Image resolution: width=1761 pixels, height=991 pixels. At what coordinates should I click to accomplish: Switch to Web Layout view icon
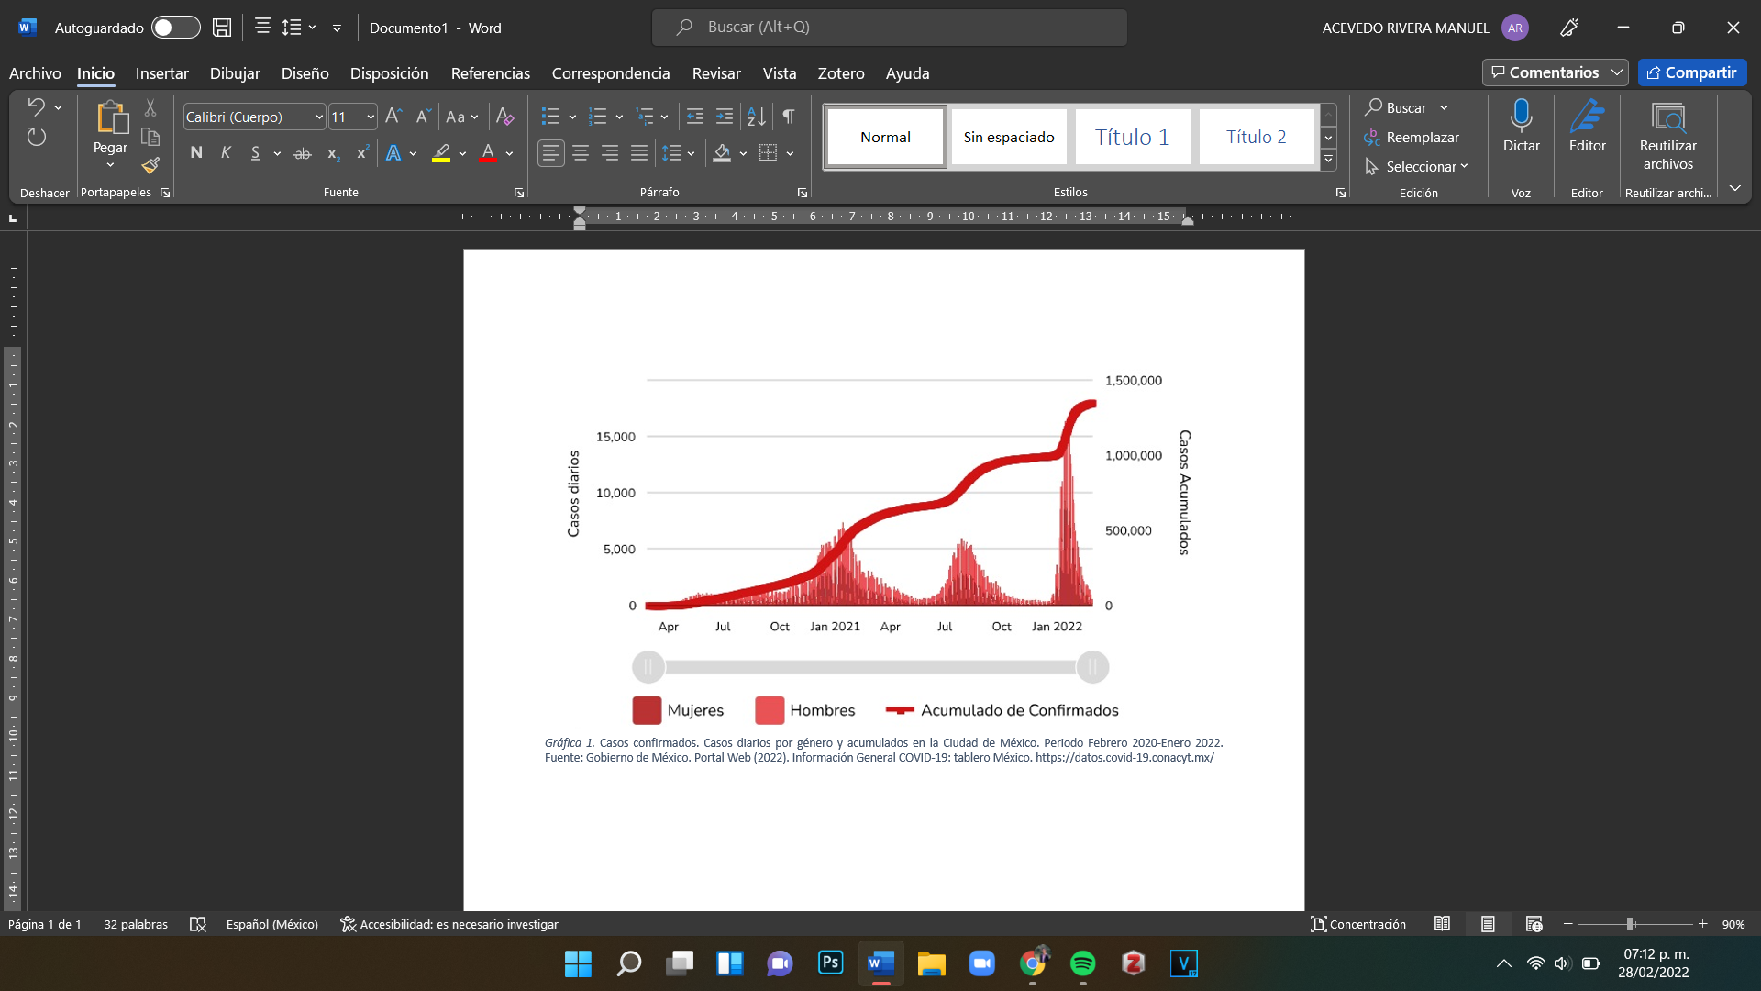[x=1534, y=924]
